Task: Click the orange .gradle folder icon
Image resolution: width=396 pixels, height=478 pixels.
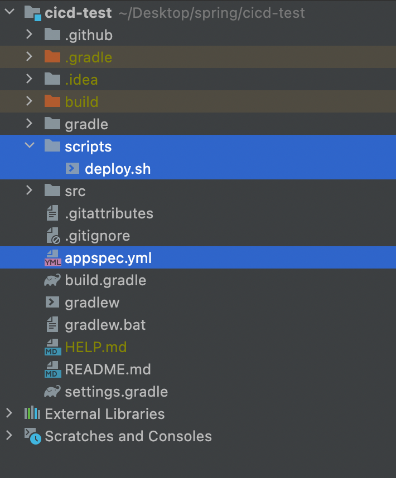Action: [52, 56]
